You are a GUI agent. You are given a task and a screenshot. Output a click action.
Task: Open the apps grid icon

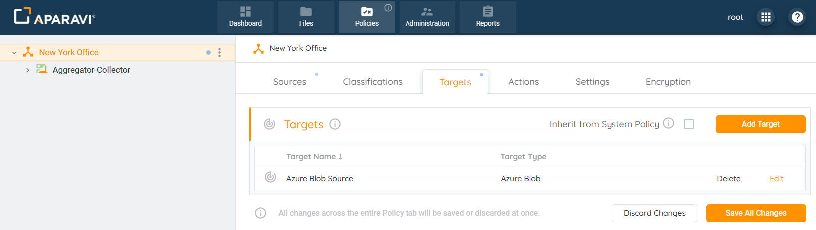(x=766, y=17)
